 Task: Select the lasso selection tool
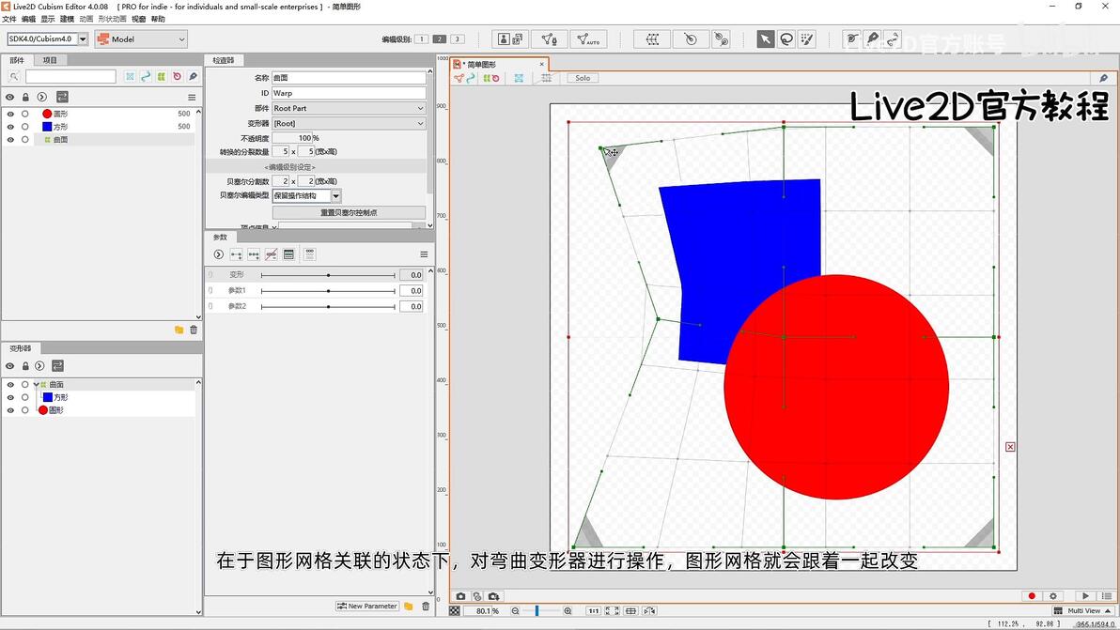[x=786, y=39]
